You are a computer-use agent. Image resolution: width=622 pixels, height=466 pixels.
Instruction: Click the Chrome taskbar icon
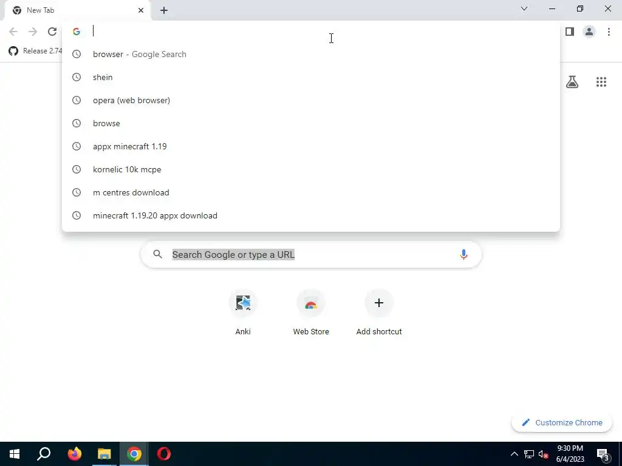134,454
